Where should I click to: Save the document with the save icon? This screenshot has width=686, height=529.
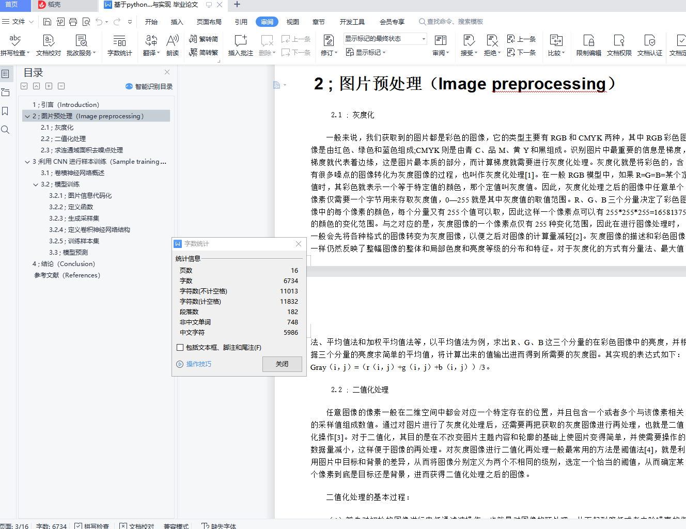click(x=48, y=22)
